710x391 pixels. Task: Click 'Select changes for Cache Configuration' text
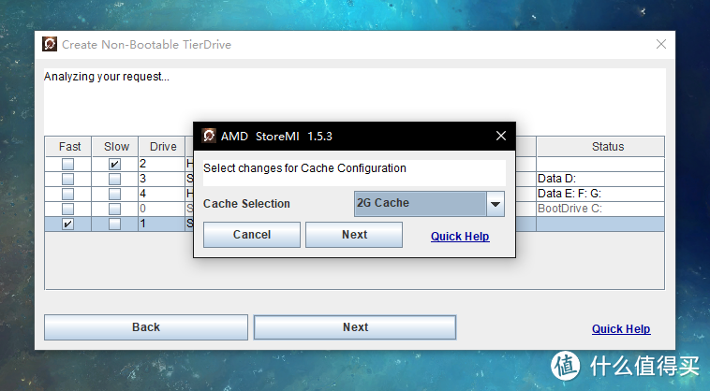(x=304, y=168)
